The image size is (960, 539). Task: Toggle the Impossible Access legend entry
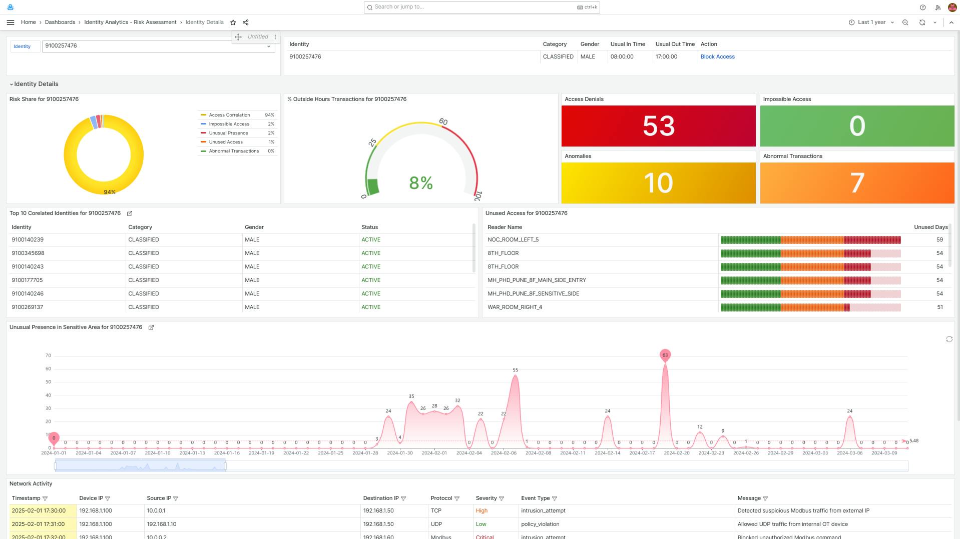point(228,124)
